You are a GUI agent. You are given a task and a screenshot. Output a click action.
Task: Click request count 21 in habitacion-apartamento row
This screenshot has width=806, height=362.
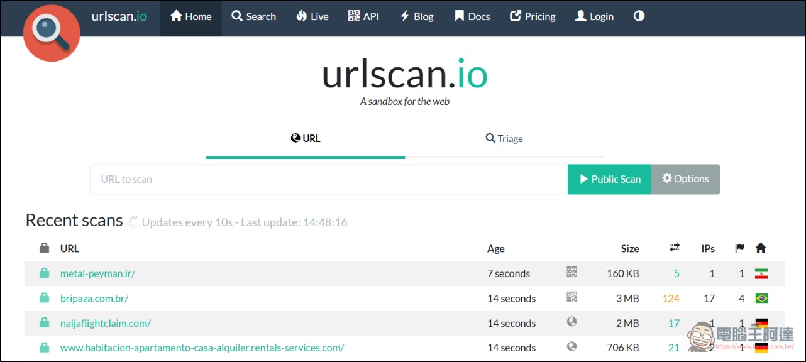point(674,348)
